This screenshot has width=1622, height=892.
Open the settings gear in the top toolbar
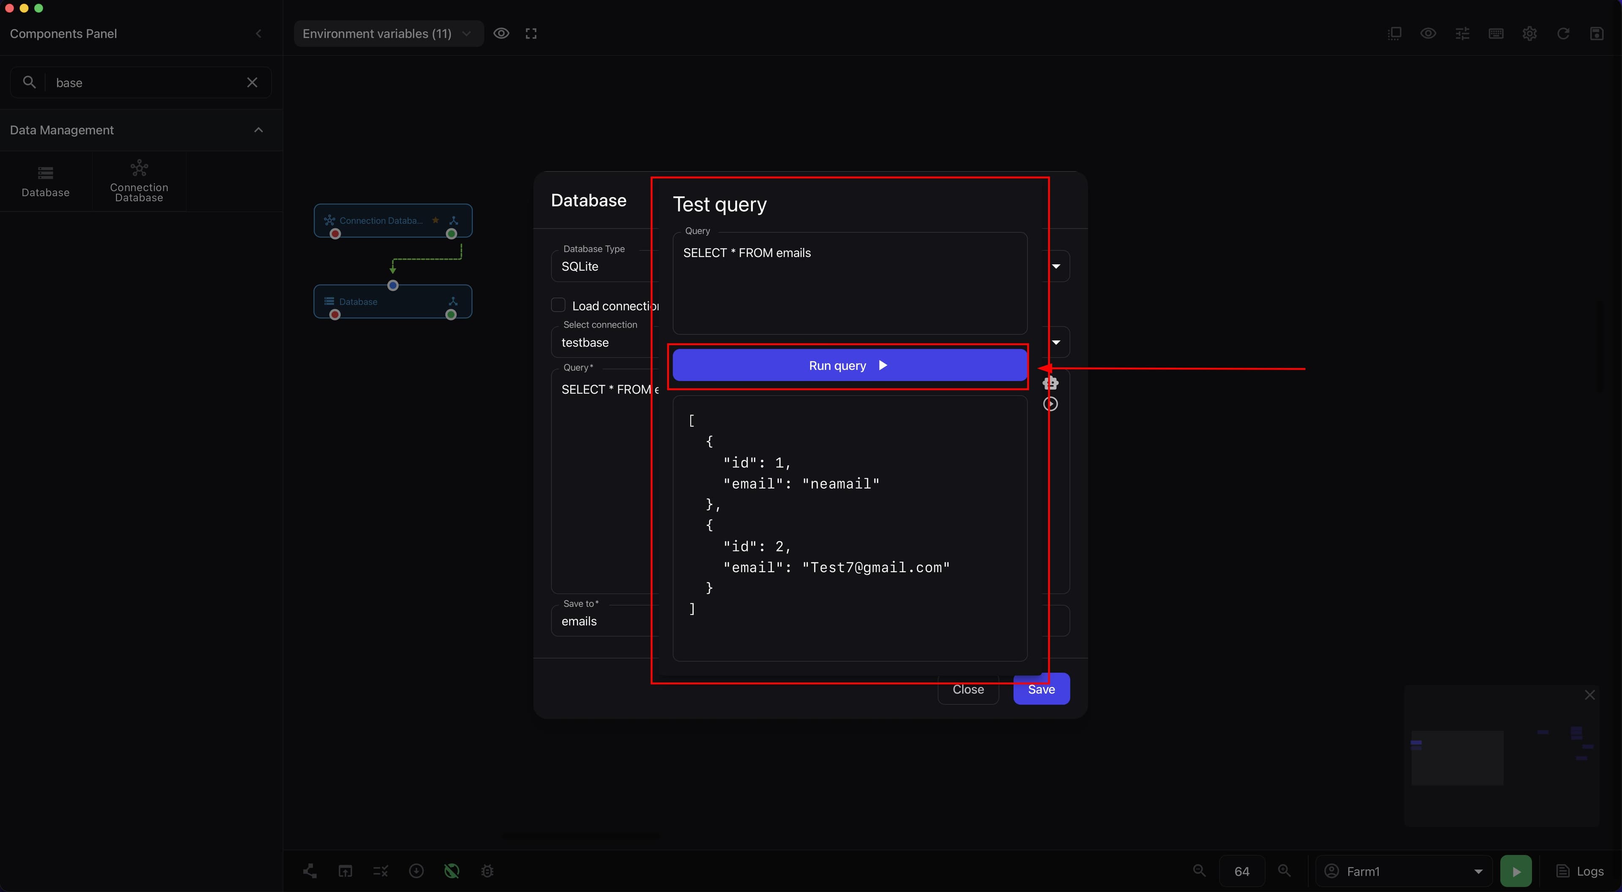(x=1529, y=33)
